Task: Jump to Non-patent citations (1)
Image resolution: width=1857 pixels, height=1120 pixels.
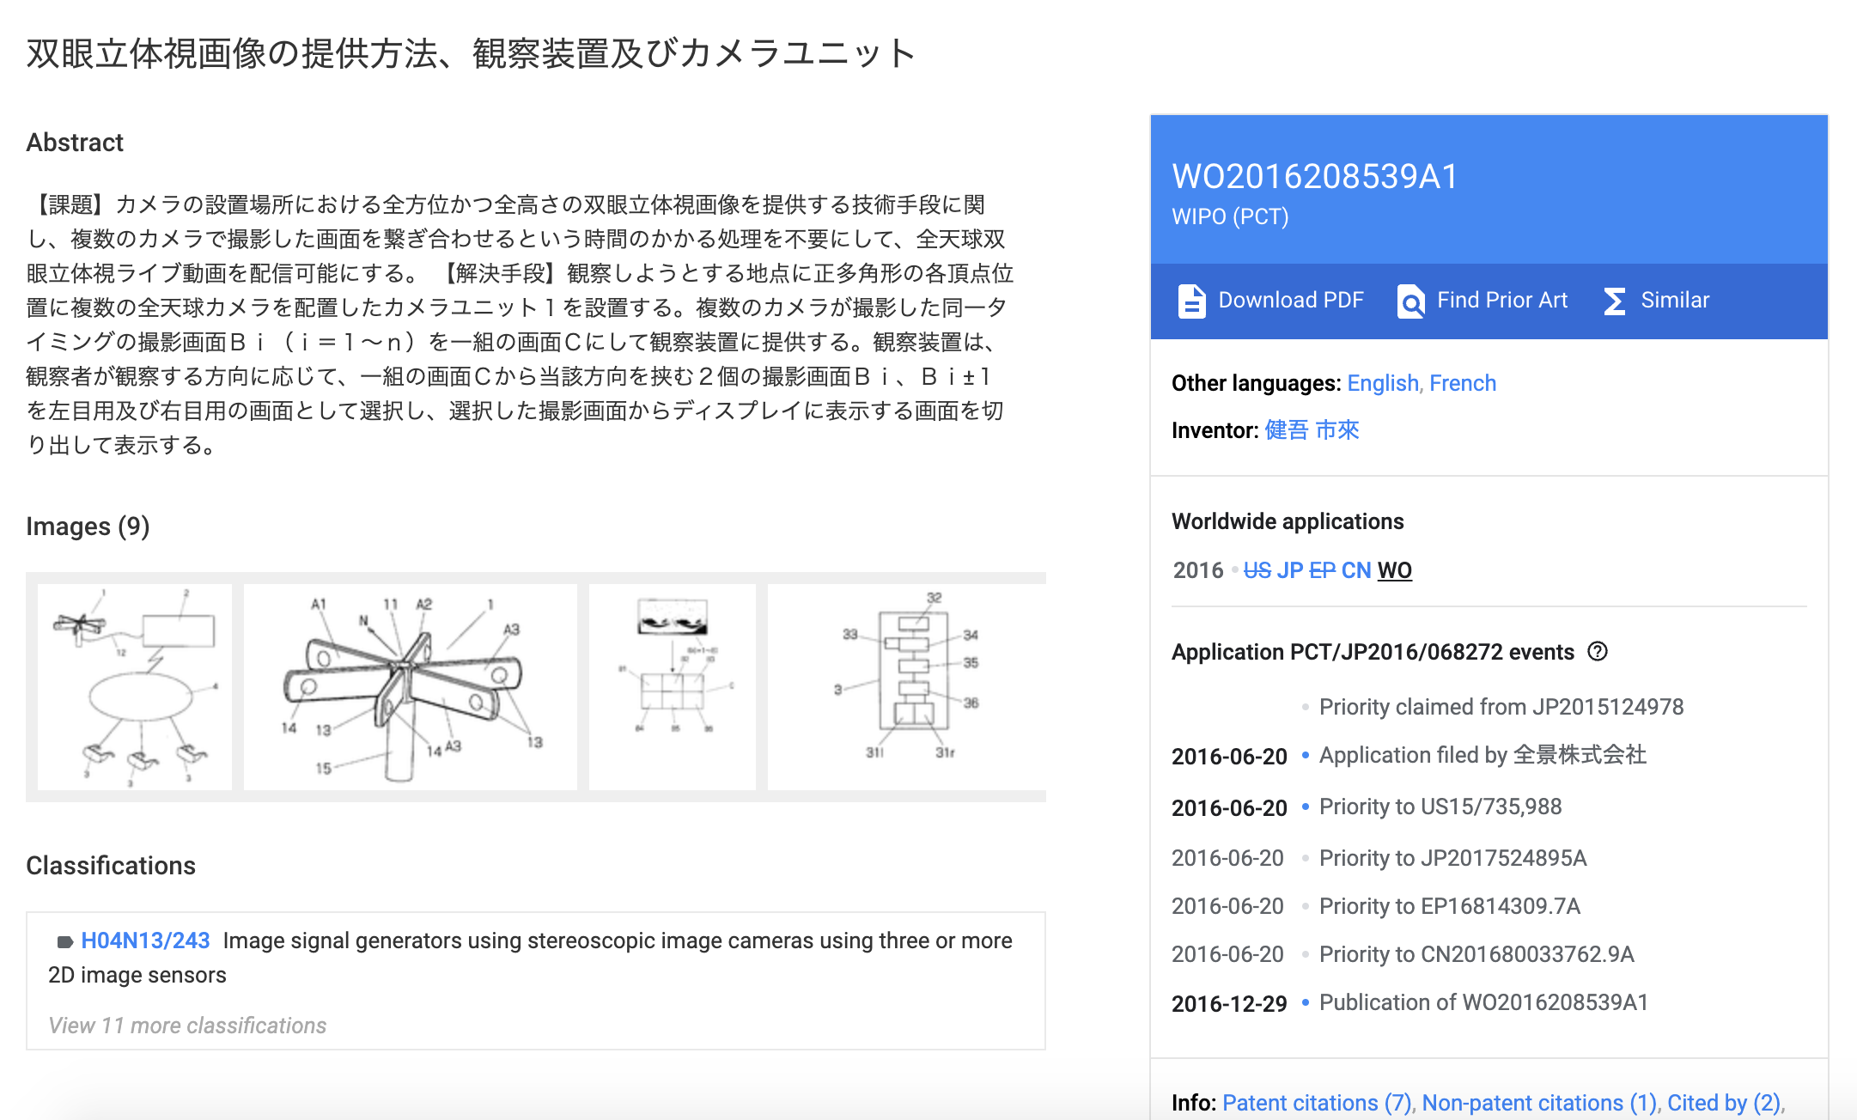Action: (1539, 1103)
